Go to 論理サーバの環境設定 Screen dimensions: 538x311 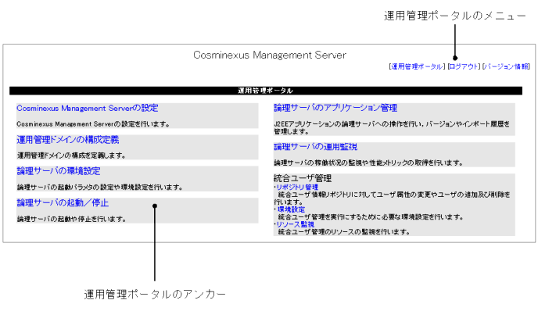click(x=59, y=171)
